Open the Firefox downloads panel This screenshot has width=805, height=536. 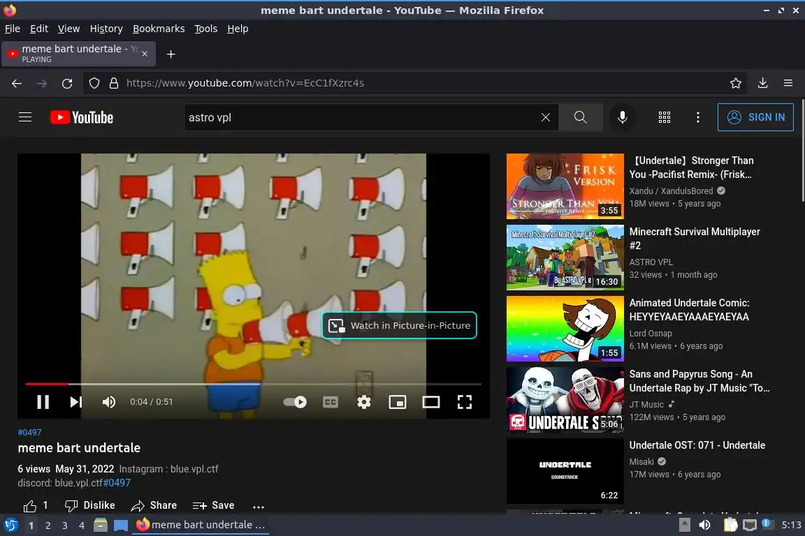(x=763, y=83)
